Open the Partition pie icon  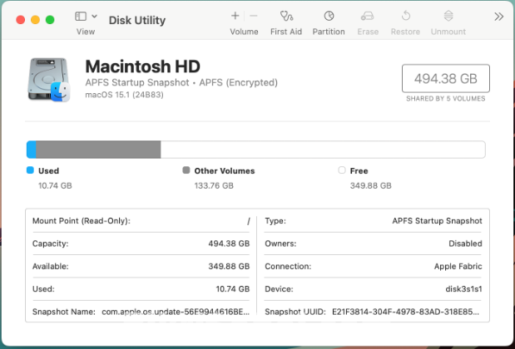click(x=329, y=16)
